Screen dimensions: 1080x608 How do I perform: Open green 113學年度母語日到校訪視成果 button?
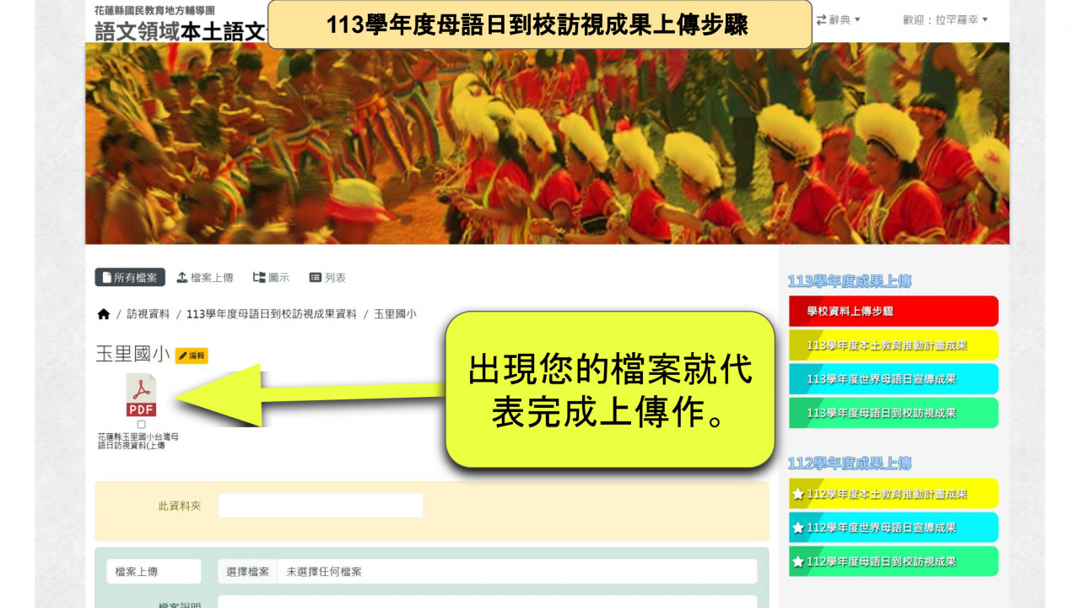pos(894,413)
